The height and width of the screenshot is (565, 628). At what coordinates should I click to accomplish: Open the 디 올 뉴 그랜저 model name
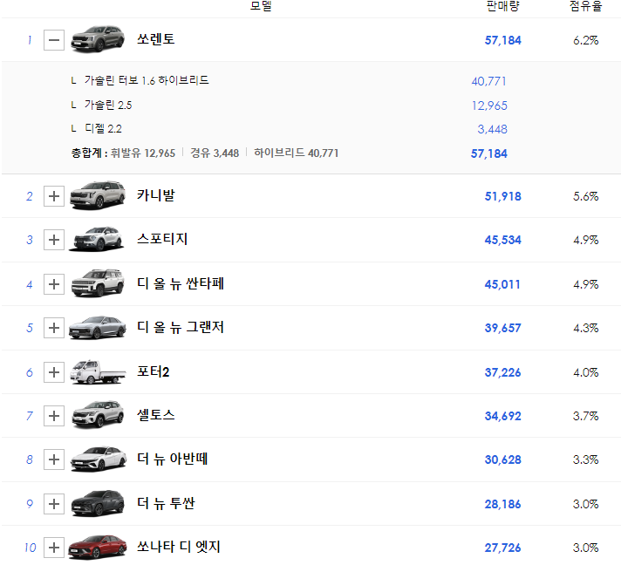[x=181, y=327]
